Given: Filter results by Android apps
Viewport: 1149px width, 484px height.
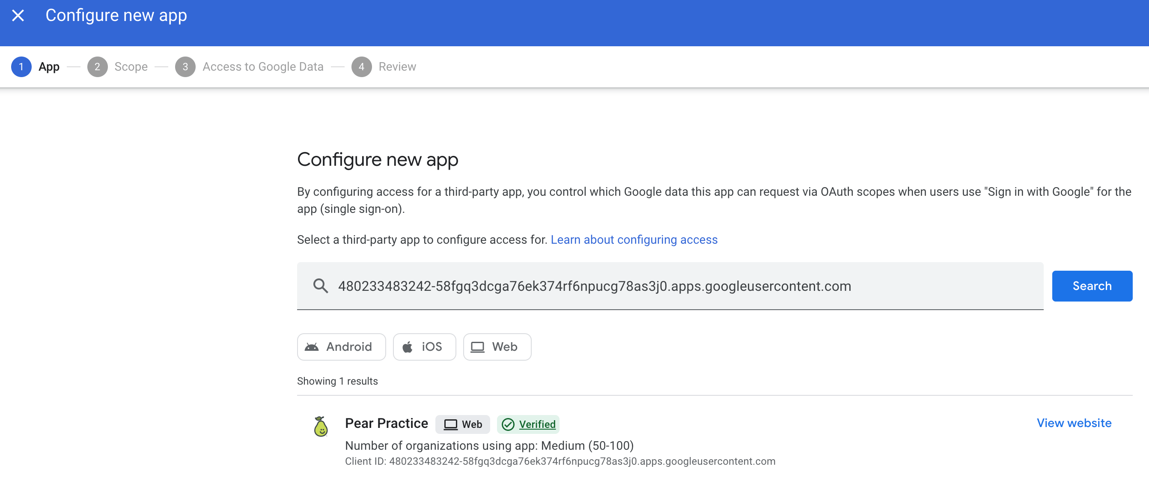Looking at the screenshot, I should click(341, 347).
